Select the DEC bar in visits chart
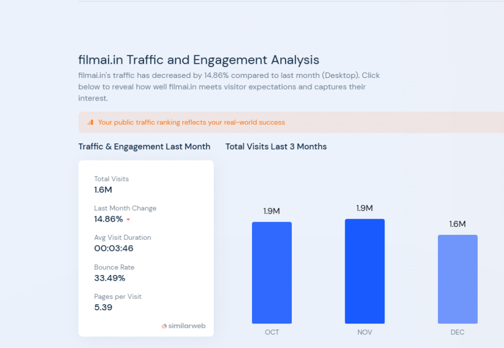504x348 pixels. pos(458,279)
